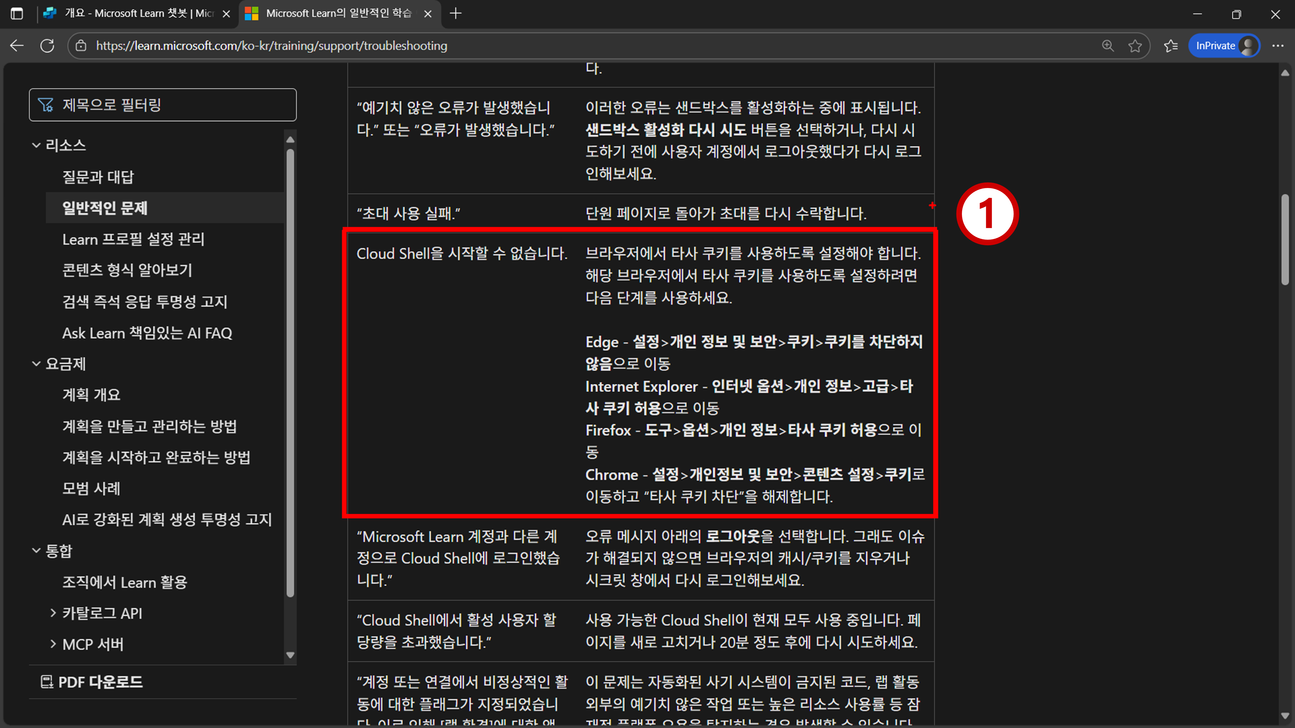Click the browser back arrow
This screenshot has height=728, width=1295.
click(17, 46)
